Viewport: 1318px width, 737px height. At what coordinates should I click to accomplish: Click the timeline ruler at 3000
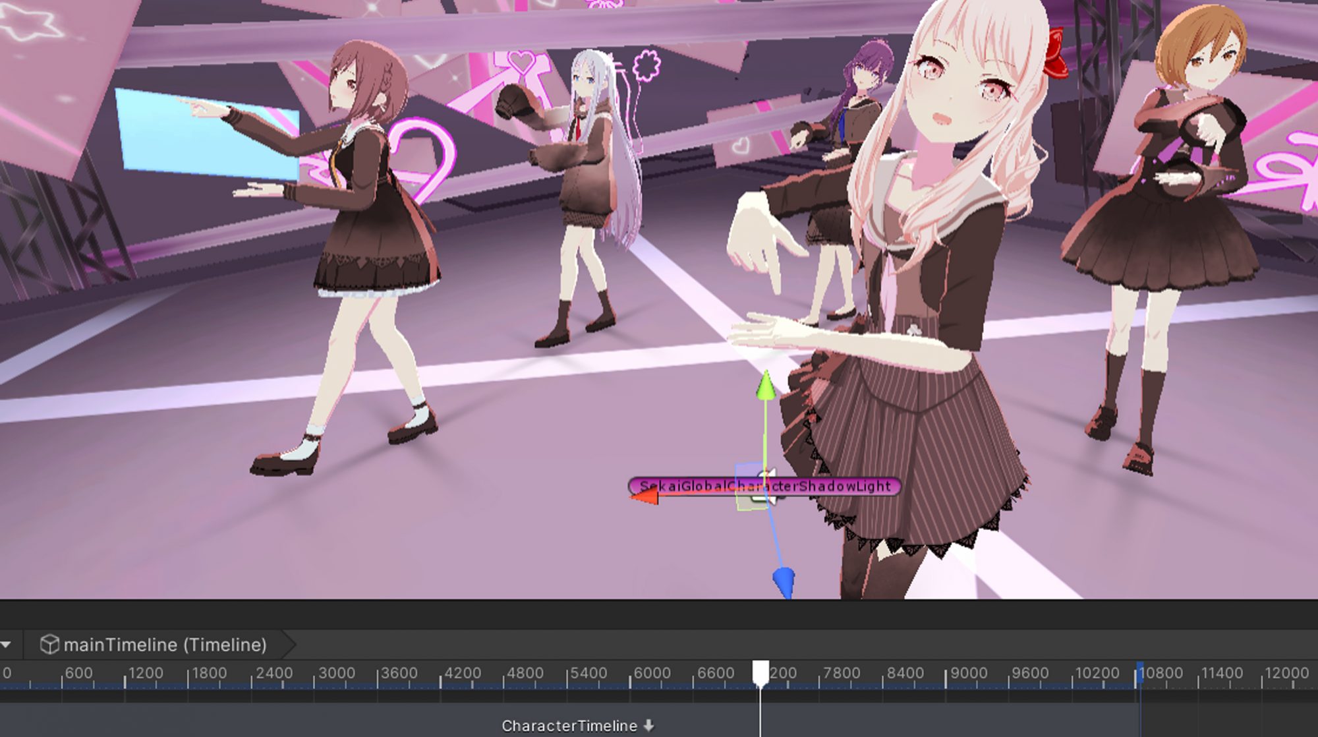point(337,673)
